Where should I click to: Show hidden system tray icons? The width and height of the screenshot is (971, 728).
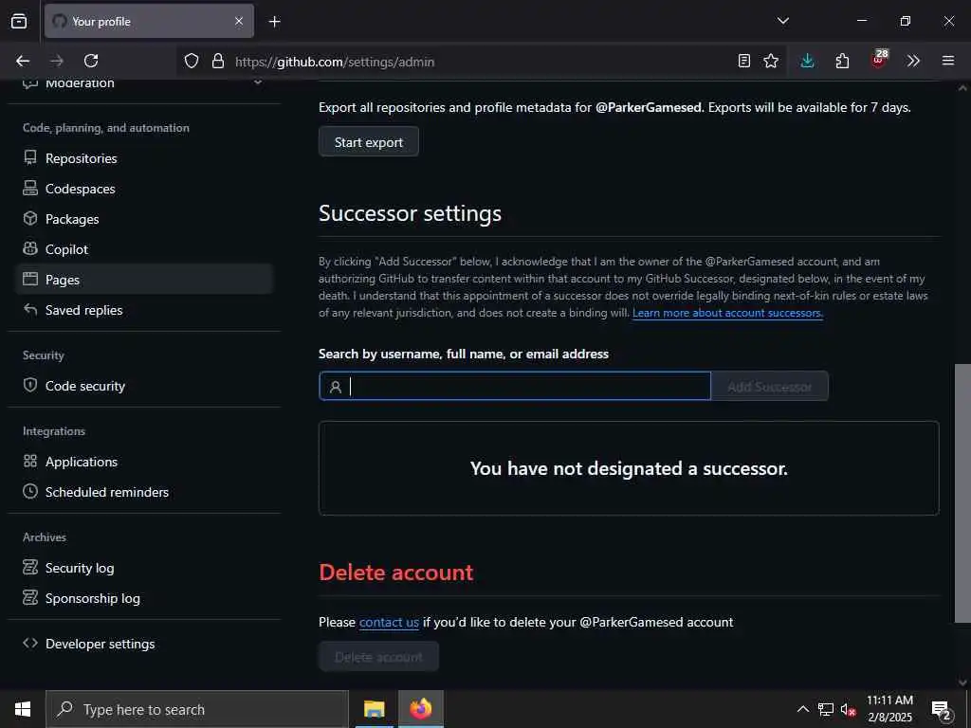802,709
